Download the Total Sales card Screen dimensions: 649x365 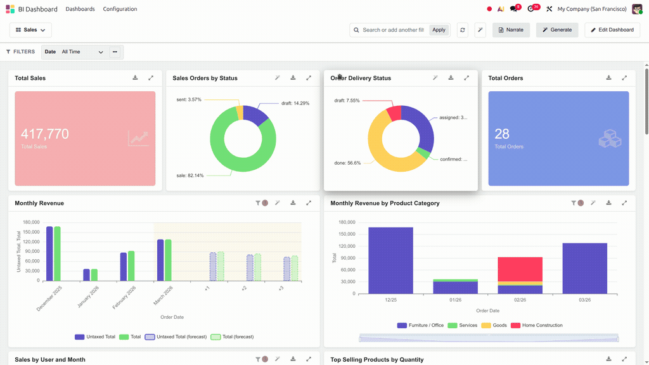tap(135, 78)
